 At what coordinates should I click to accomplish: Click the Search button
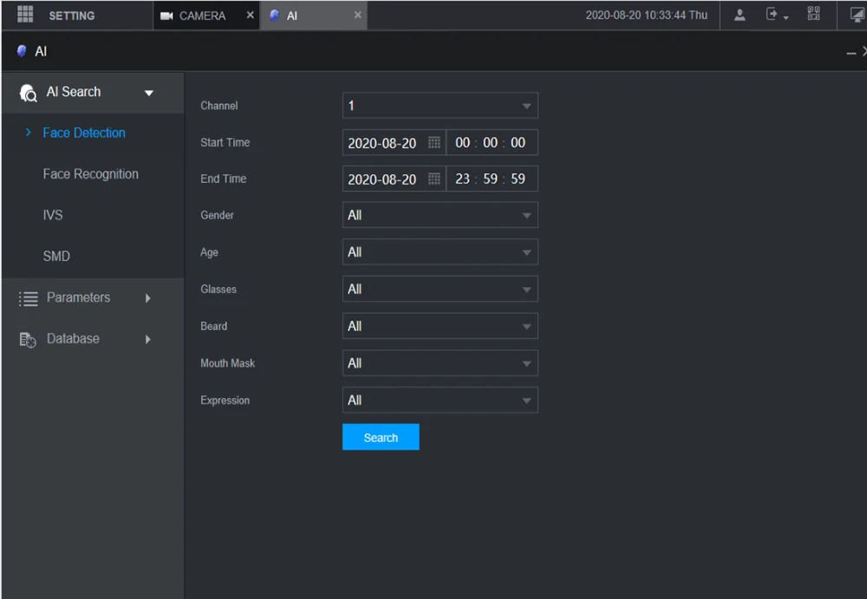point(381,438)
